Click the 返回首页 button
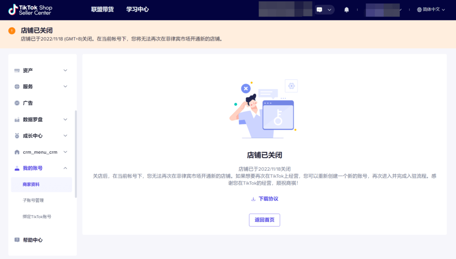This screenshot has width=456, height=259. (264, 220)
